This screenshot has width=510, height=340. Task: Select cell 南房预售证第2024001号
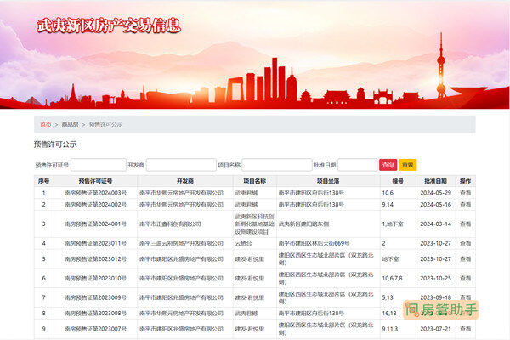[95, 224]
